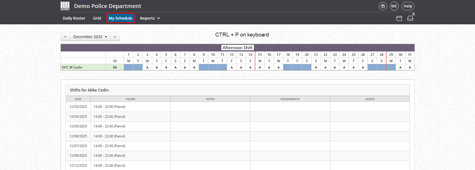The height and width of the screenshot is (170, 475).
Task: Go to next month arrow
Action: pos(115,37)
